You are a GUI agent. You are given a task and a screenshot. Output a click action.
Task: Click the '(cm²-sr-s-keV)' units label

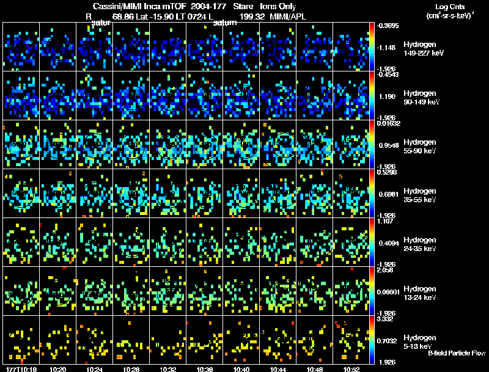[x=450, y=15]
